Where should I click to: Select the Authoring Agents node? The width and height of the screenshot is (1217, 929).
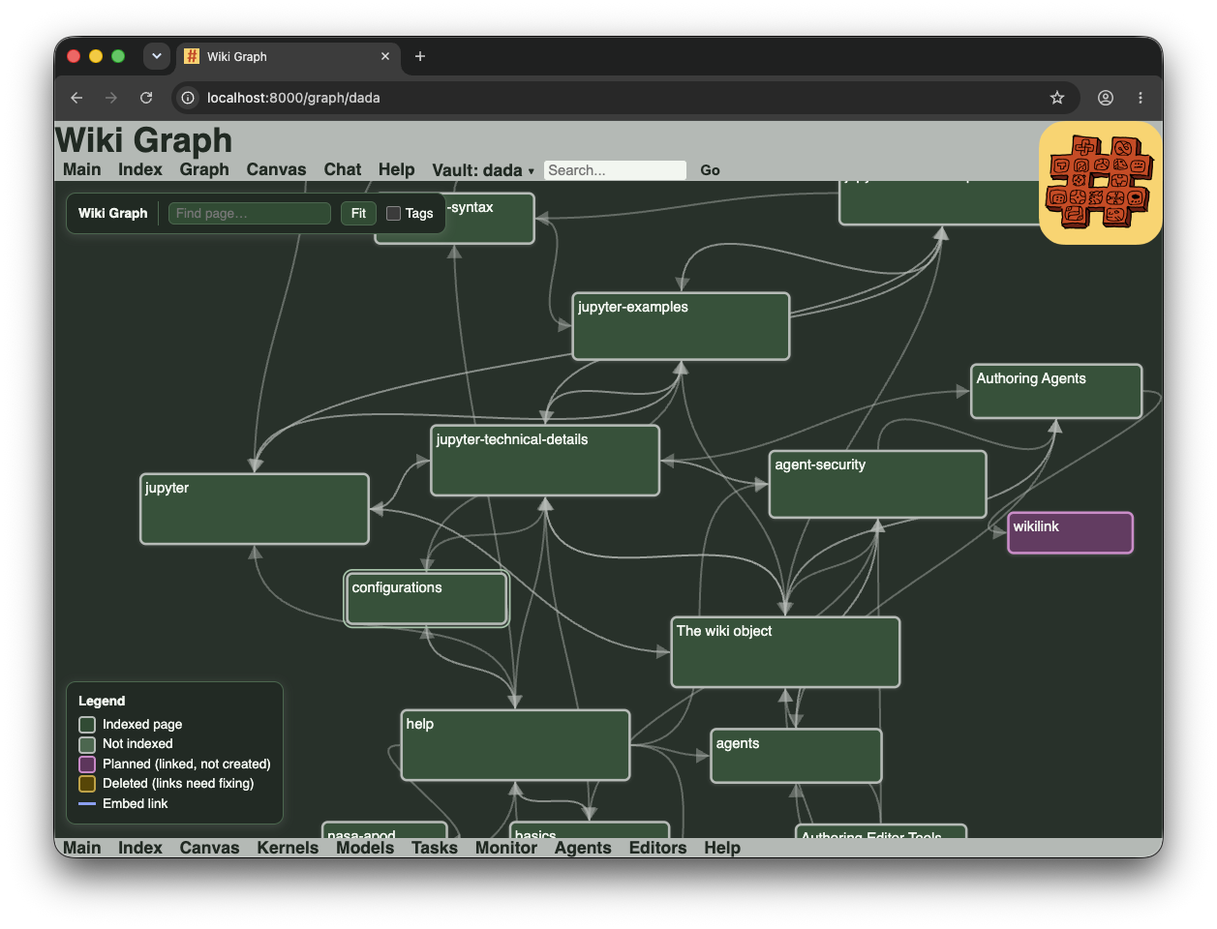tap(1056, 391)
